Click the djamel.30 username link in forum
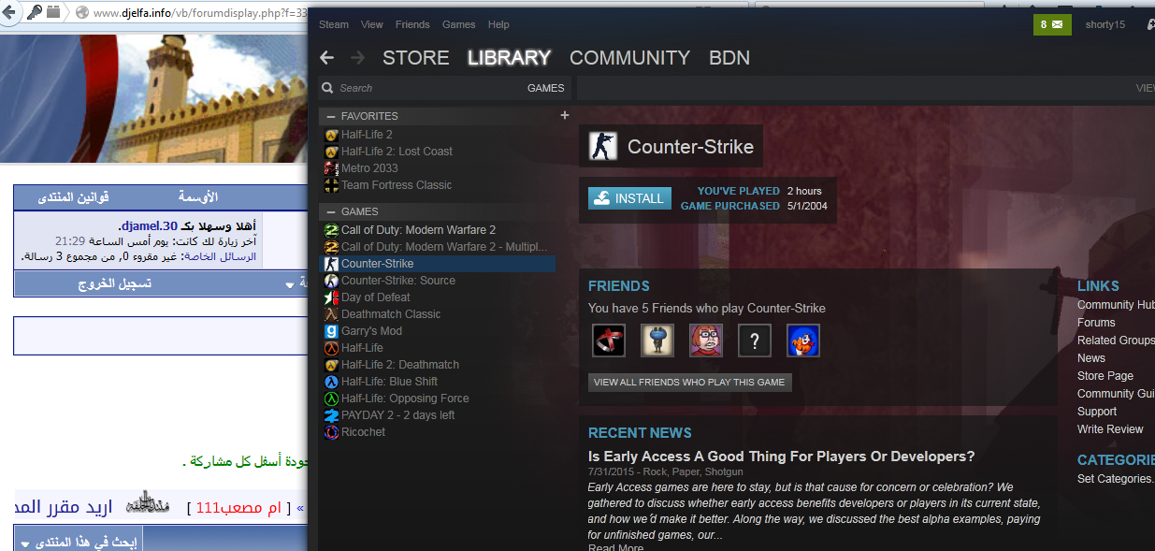The height and width of the screenshot is (551, 1155). coord(148,226)
